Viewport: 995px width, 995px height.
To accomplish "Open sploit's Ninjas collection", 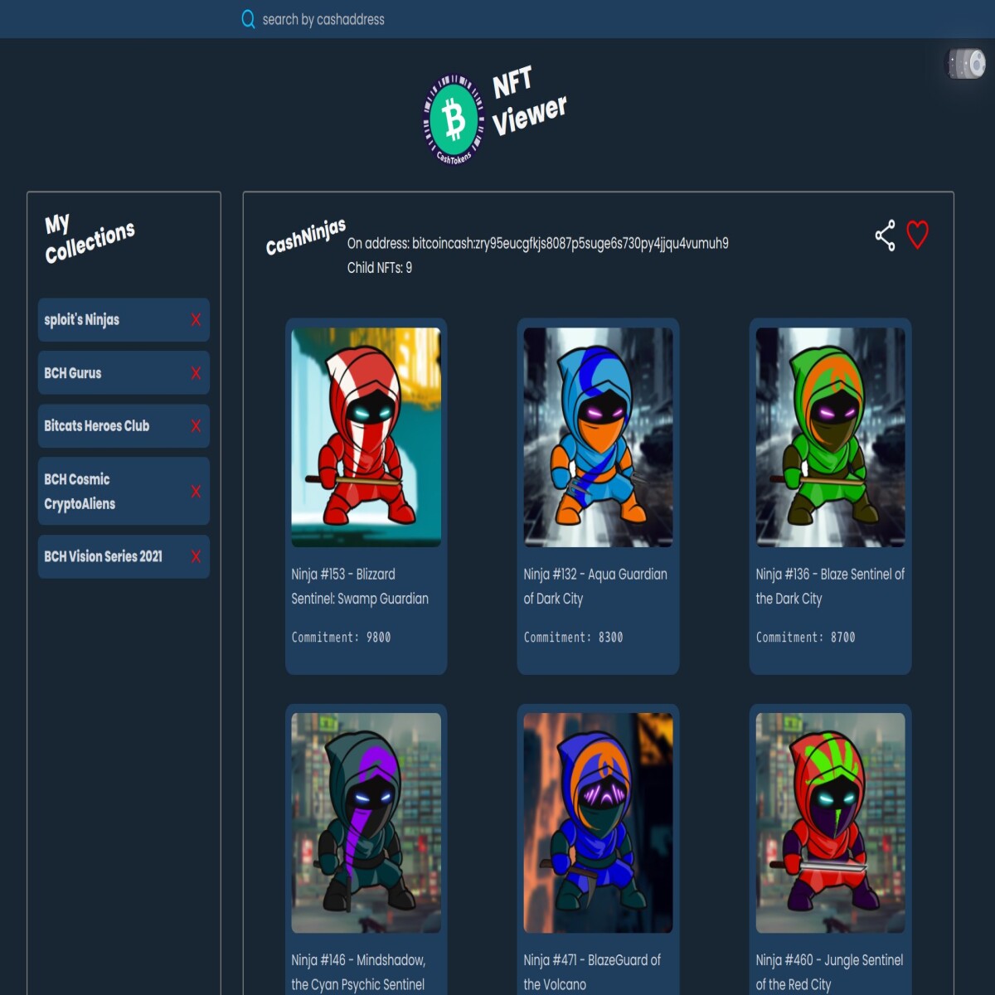I will 124,319.
